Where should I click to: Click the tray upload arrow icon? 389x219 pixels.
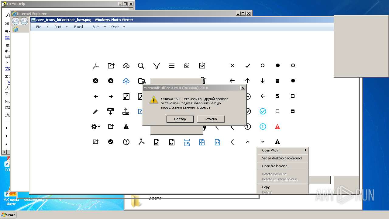point(126,111)
